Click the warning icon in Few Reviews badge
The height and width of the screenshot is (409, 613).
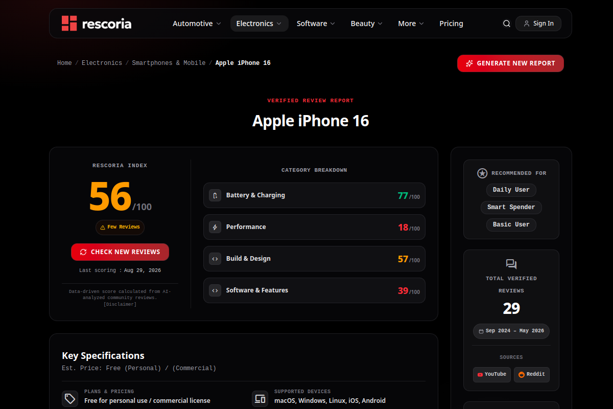pyautogui.click(x=103, y=228)
